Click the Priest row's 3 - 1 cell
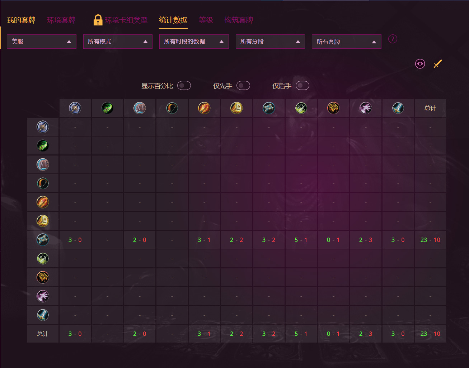This screenshot has width=469, height=368. click(x=204, y=240)
